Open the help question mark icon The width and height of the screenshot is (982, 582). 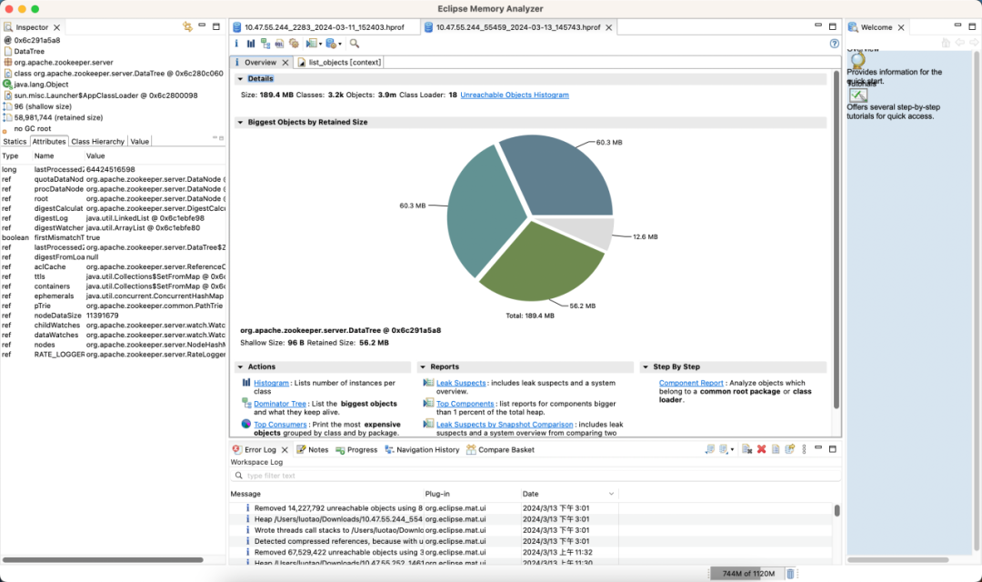[x=834, y=44]
